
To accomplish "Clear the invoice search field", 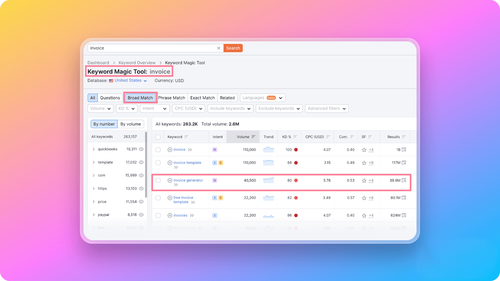I will [218, 48].
